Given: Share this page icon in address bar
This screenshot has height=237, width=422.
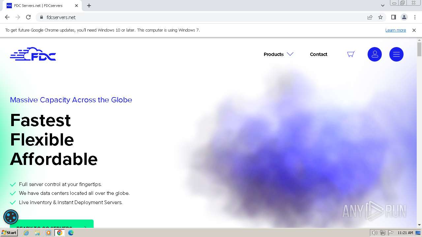Looking at the screenshot, I should click(370, 17).
